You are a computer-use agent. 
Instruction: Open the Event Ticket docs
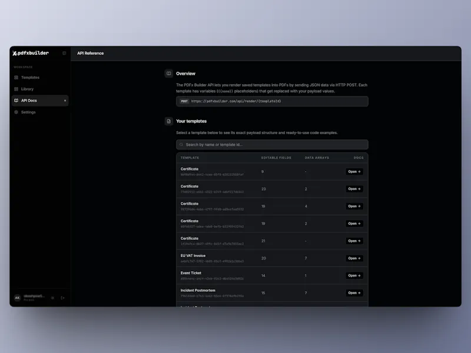[354, 275]
